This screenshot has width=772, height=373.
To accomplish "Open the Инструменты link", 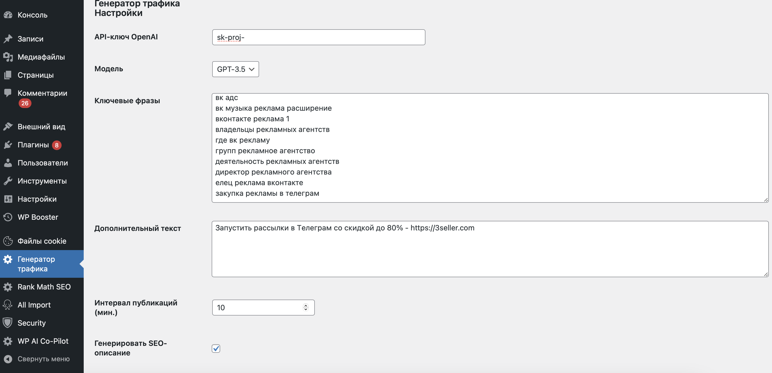I will click(42, 181).
